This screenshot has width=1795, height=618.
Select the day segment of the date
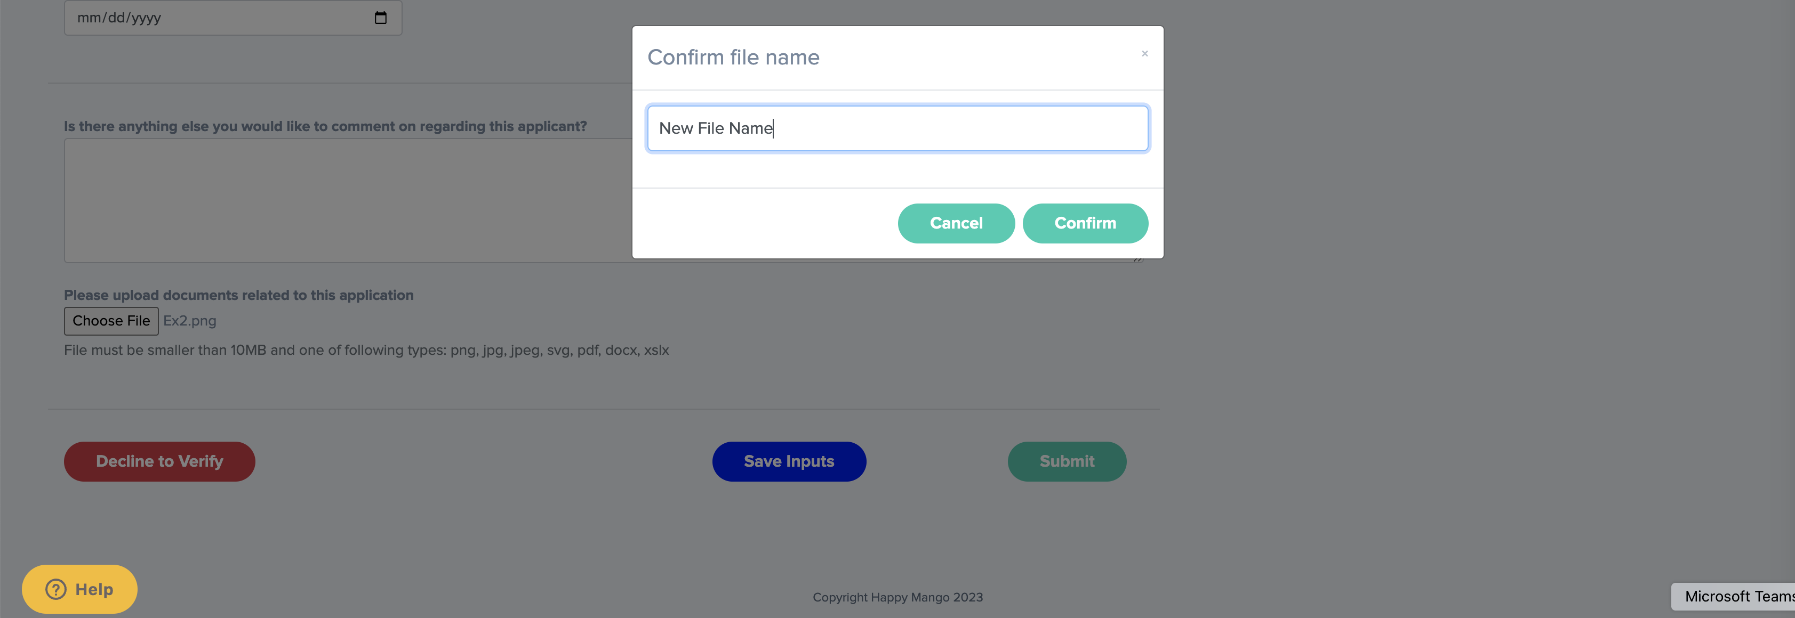click(116, 18)
